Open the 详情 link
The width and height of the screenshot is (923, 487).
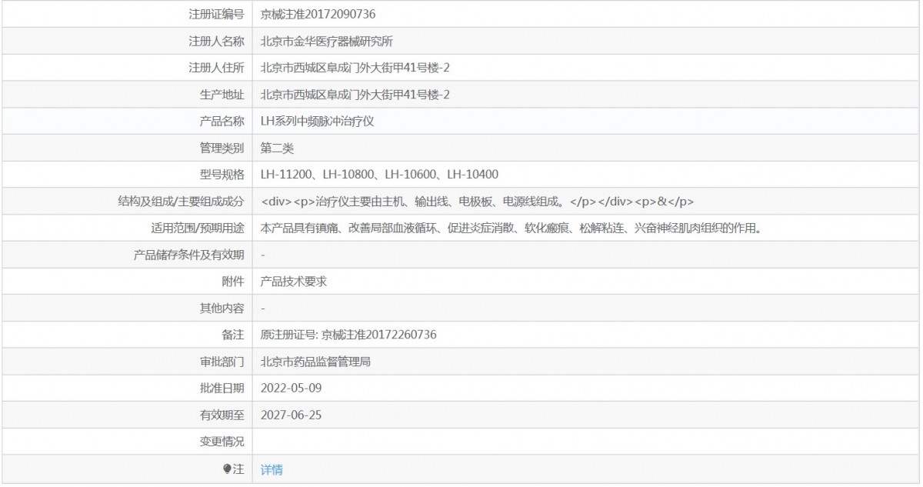(x=272, y=469)
